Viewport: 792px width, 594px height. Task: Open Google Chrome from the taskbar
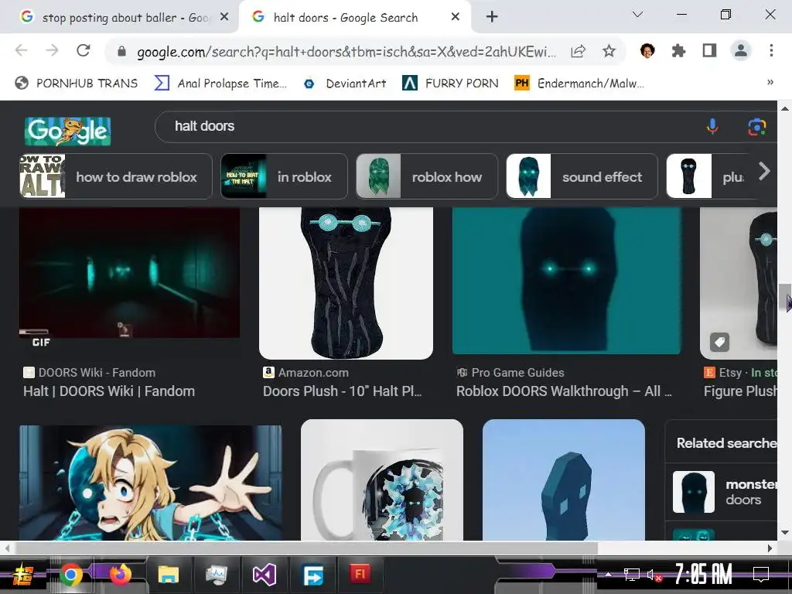[x=70, y=575]
